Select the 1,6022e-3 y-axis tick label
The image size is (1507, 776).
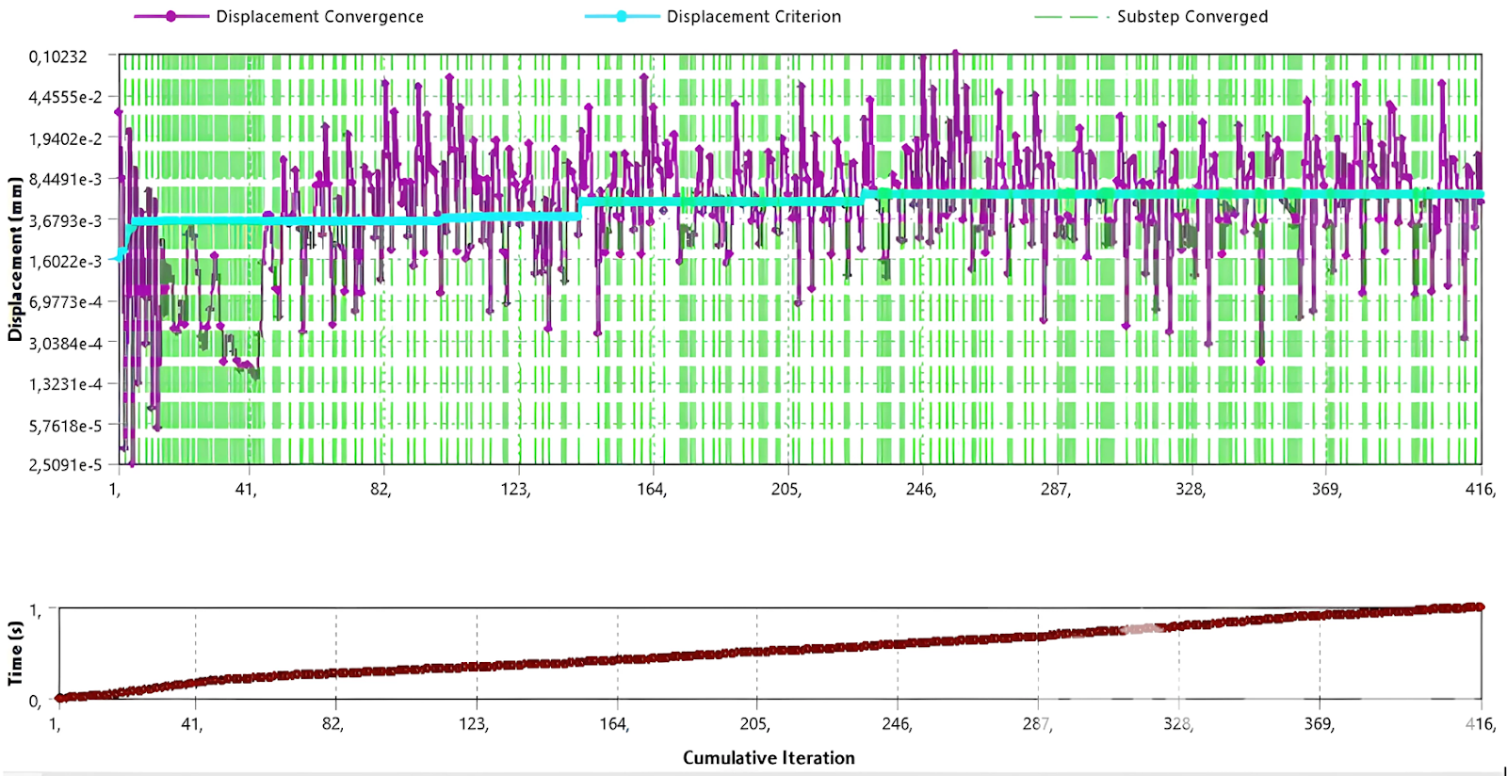(65, 262)
